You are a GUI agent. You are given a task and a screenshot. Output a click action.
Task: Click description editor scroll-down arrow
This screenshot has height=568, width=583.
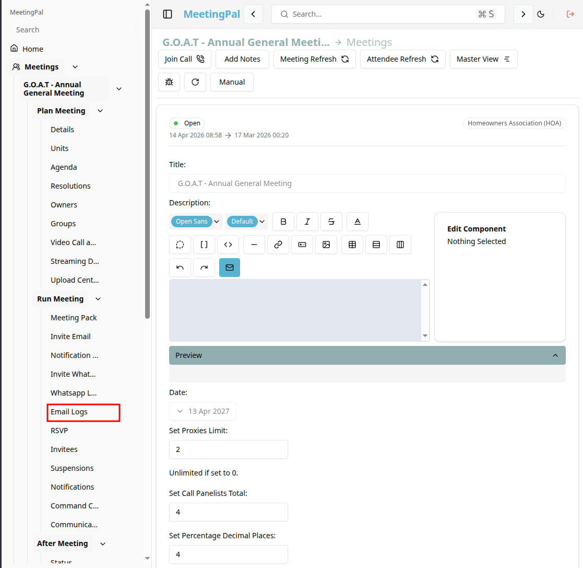click(x=425, y=336)
